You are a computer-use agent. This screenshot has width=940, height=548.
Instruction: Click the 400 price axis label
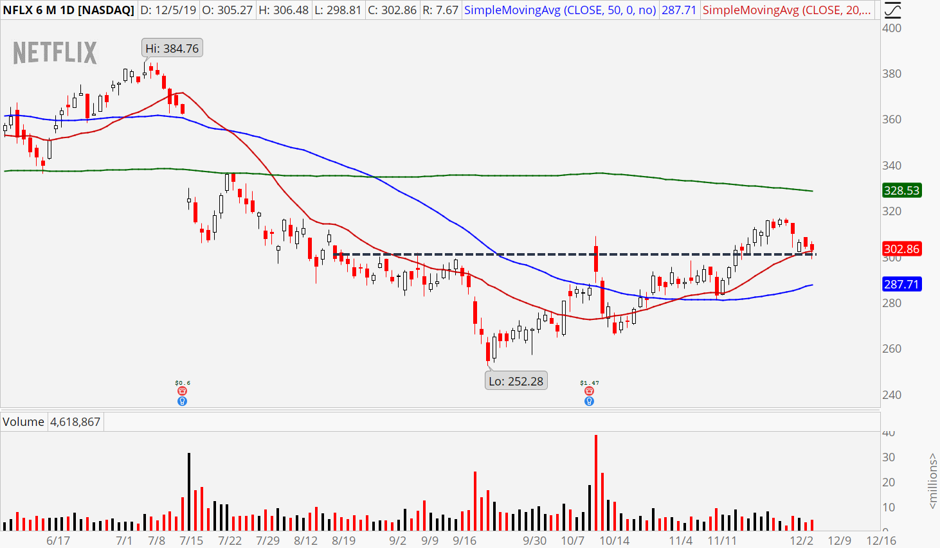892,28
